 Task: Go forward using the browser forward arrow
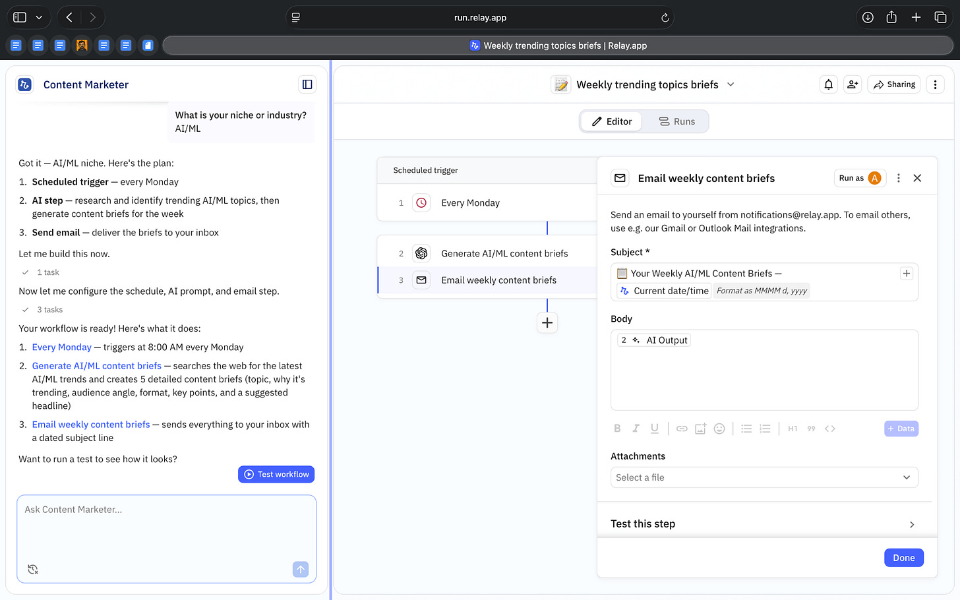[92, 18]
